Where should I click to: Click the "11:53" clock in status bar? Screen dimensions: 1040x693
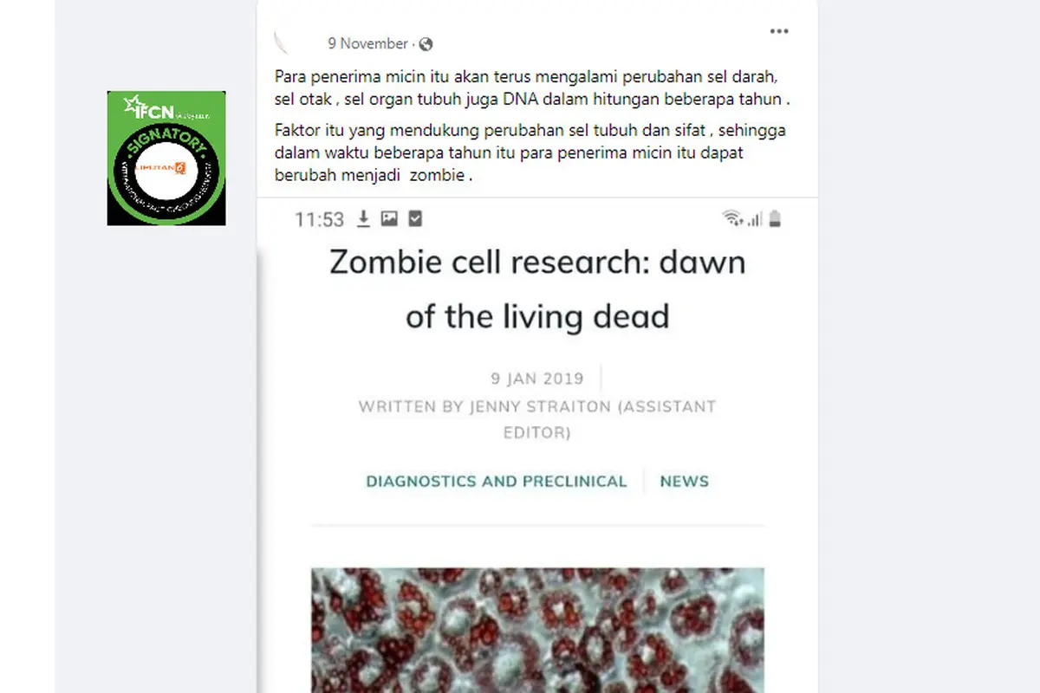[x=320, y=220]
